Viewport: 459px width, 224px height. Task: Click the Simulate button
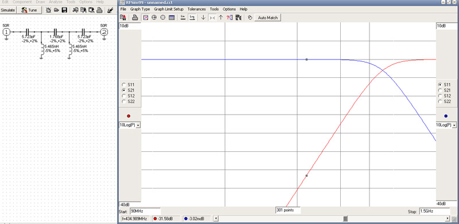pyautogui.click(x=8, y=10)
